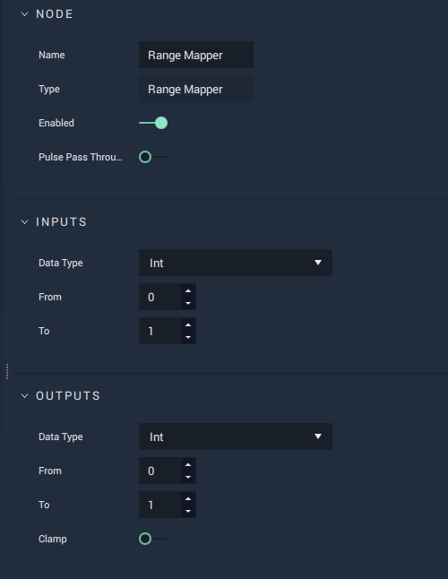Collapse the INPUTS section chevron

[x=25, y=222]
